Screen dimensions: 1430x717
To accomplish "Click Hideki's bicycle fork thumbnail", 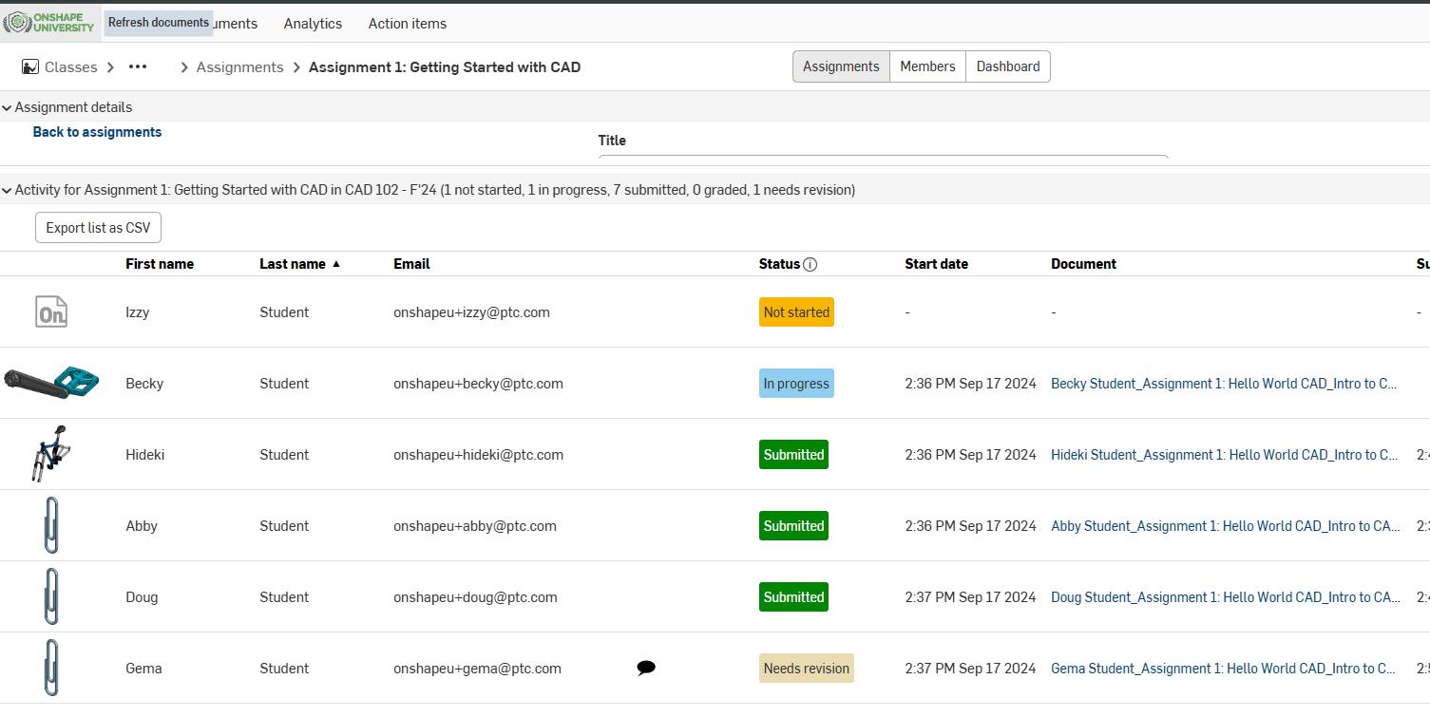I will pyautogui.click(x=51, y=454).
